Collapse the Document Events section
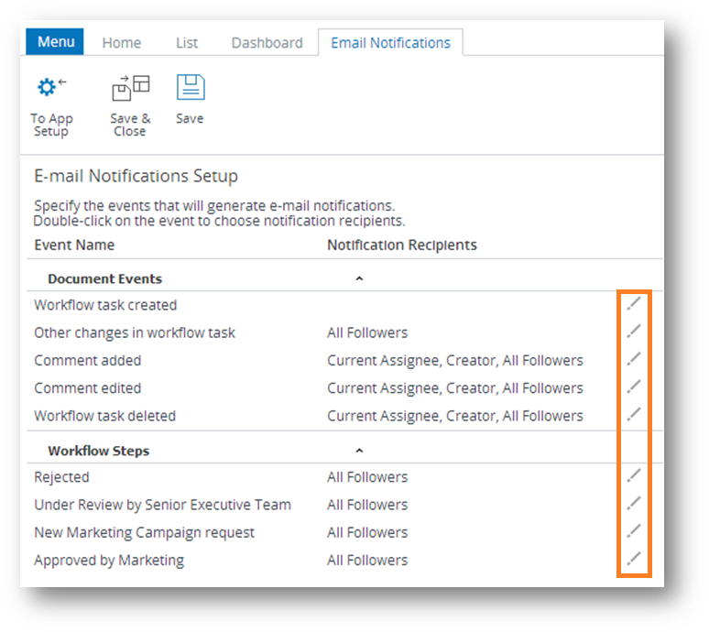The width and height of the screenshot is (709, 632). click(359, 278)
